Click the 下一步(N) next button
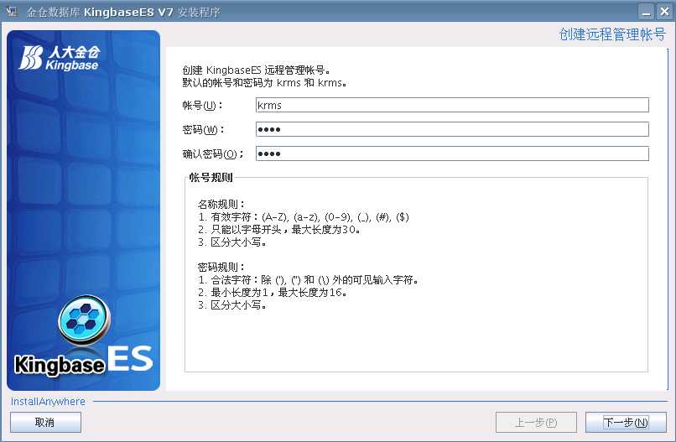This screenshot has width=676, height=442. (x=626, y=422)
